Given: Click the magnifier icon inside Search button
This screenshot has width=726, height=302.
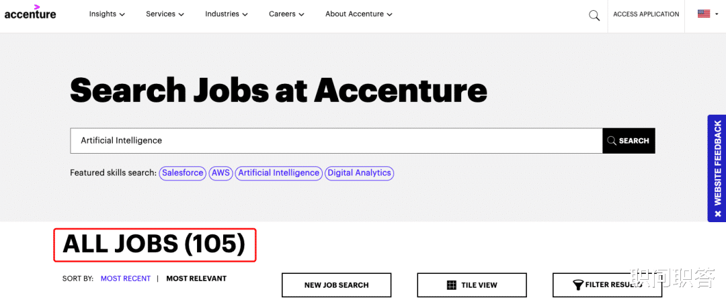Looking at the screenshot, I should pyautogui.click(x=612, y=141).
